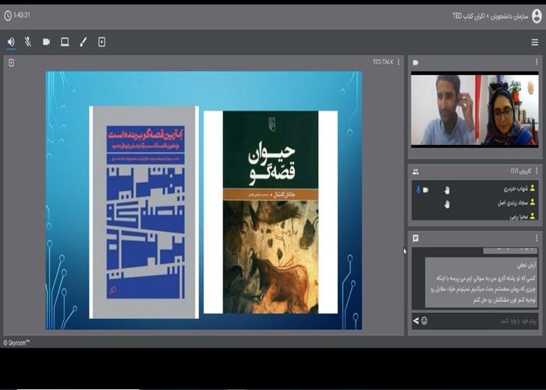Toggle شهاب حیدری's camera icon
The width and height of the screenshot is (546, 390).
coord(426,190)
